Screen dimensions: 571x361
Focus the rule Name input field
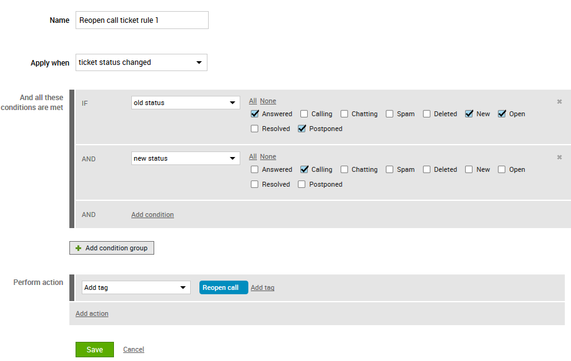[x=142, y=20]
